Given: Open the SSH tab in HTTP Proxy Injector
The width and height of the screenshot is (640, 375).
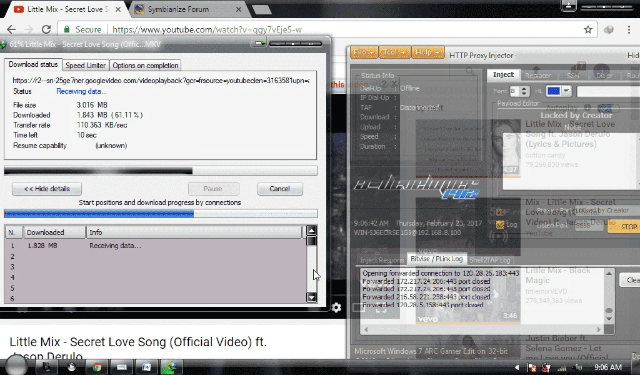Looking at the screenshot, I should click(572, 76).
